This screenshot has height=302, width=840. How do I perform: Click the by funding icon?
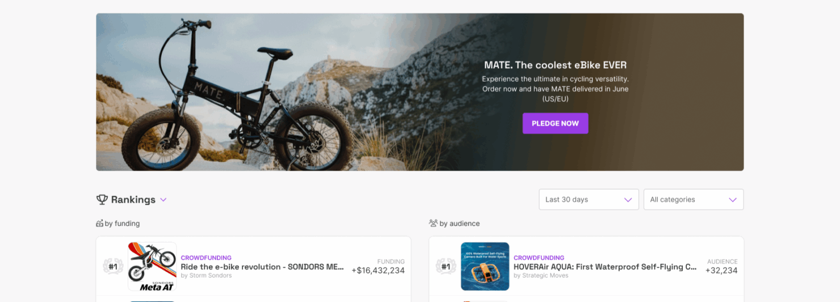point(100,223)
